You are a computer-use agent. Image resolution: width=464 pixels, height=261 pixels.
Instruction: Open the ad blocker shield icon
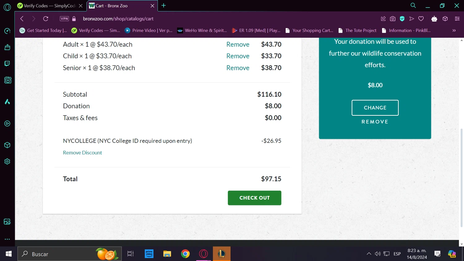point(402,19)
